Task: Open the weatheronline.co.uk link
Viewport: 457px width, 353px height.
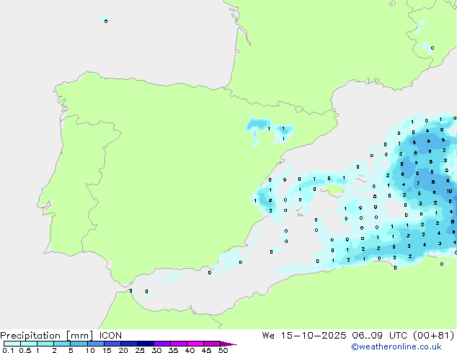Action: coord(396,347)
